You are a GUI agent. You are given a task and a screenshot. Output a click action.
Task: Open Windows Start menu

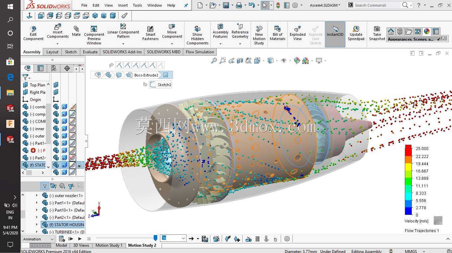[x=10, y=6]
